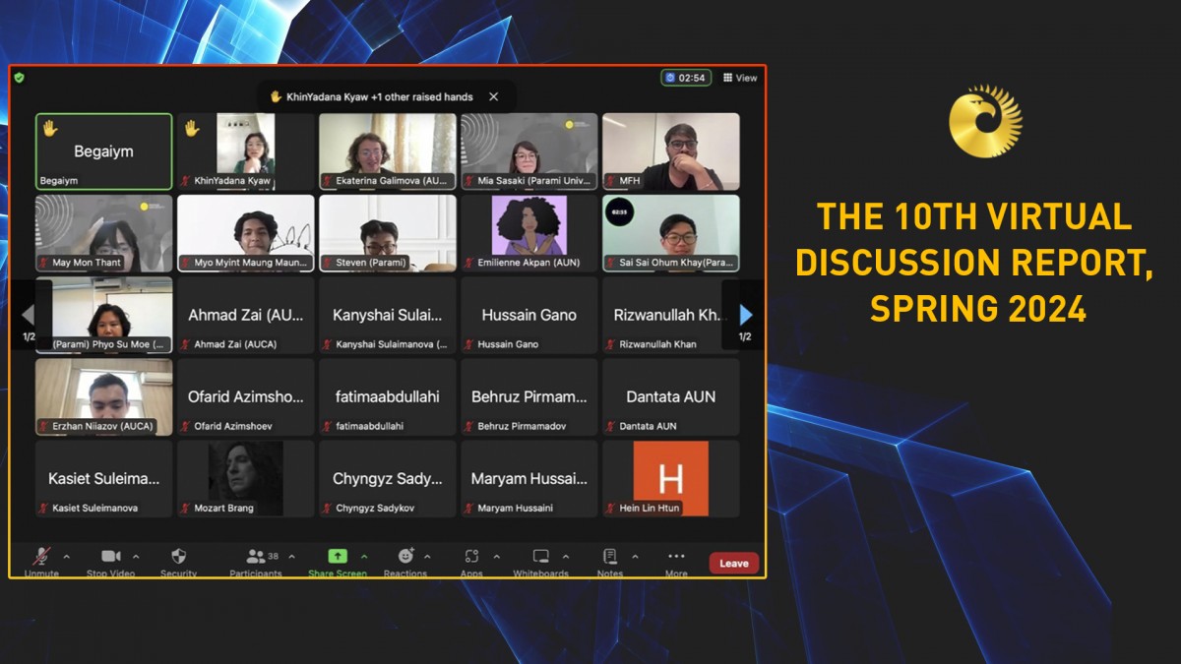
Task: Select Mozart Brang's video thumbnail
Action: point(246,478)
